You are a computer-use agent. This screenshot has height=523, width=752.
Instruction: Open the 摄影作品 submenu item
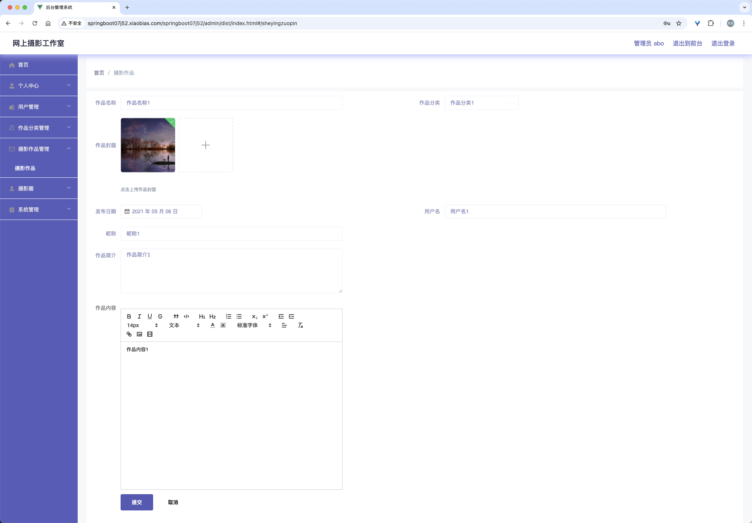coord(39,168)
